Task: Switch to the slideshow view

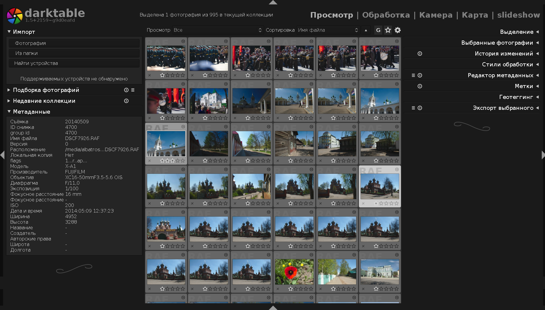Action: coord(519,15)
